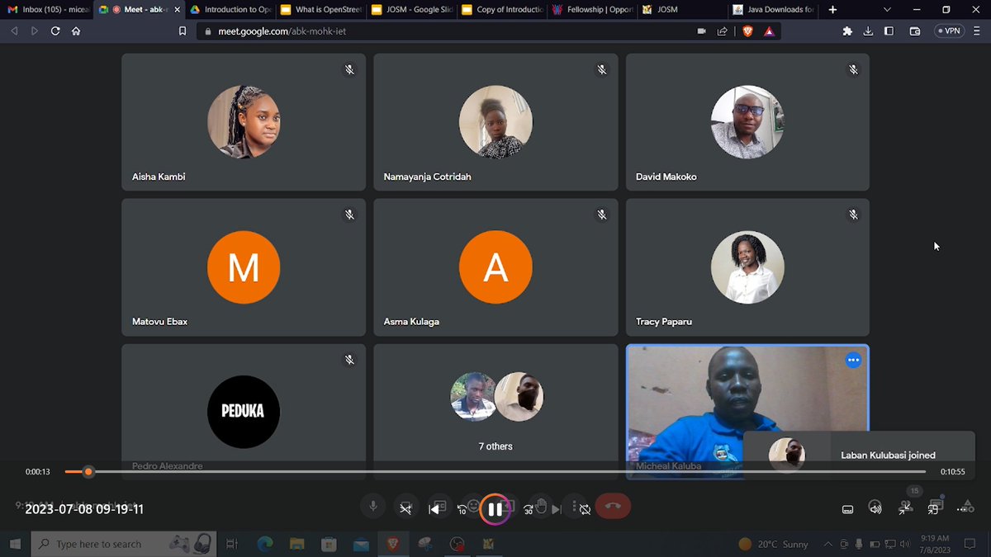Open the Windows notification center
This screenshot has width=991, height=557.
(x=970, y=544)
